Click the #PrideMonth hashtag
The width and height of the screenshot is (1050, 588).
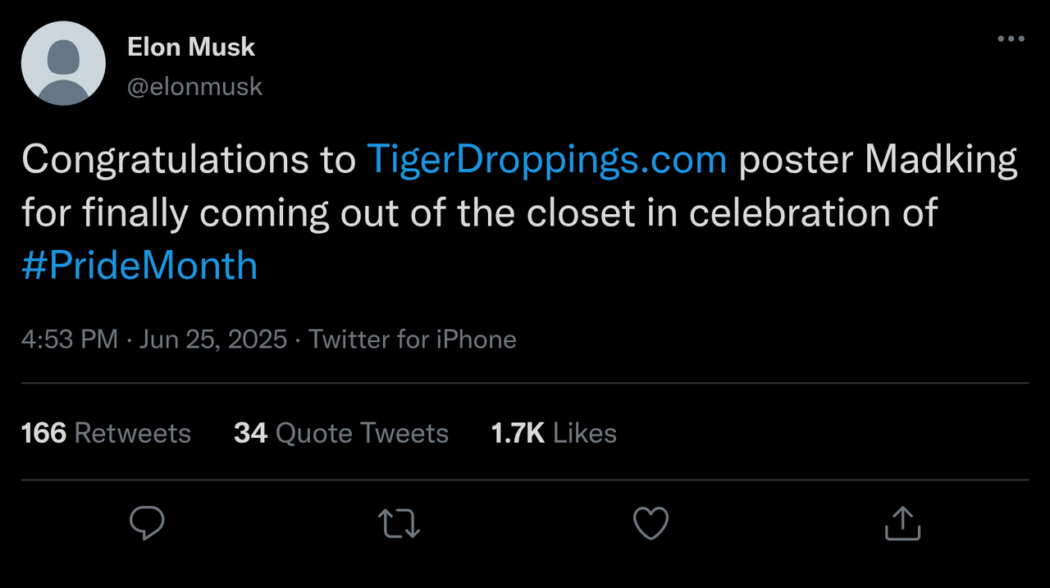pyautogui.click(x=139, y=267)
